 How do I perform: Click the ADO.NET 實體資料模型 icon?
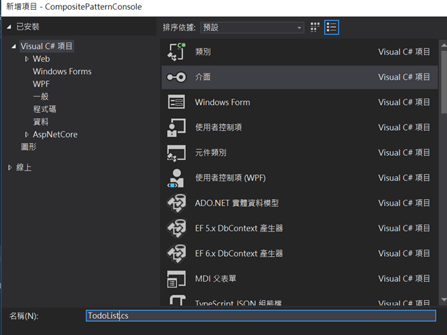pos(177,203)
